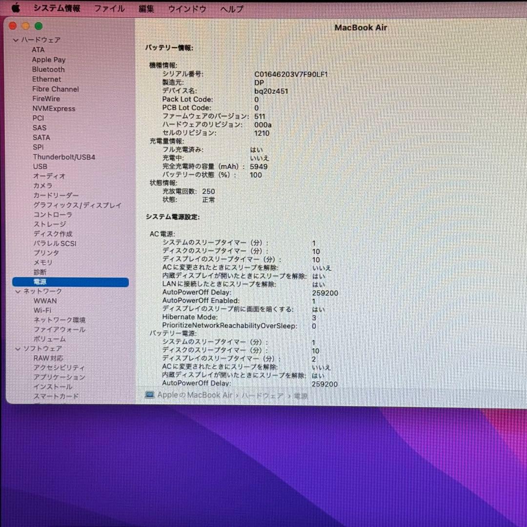Select ストレージ in the sidebar
The width and height of the screenshot is (527, 527).
point(50,224)
